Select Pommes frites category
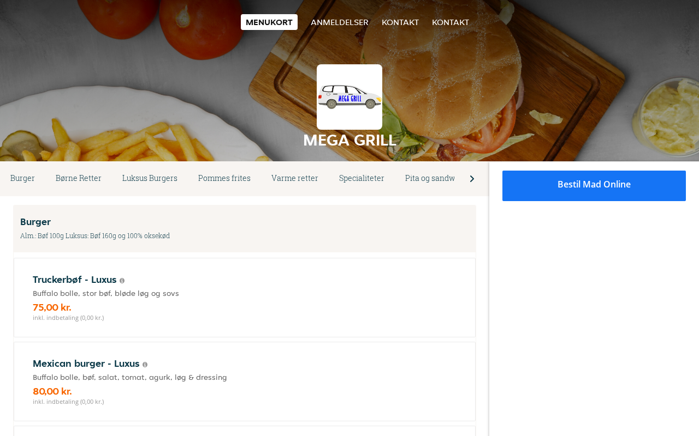Screen dimensions: 699x436 click(x=224, y=178)
